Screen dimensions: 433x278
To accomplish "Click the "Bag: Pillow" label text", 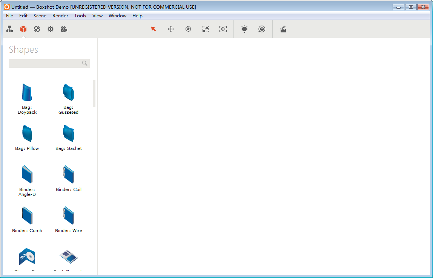I will (27, 148).
